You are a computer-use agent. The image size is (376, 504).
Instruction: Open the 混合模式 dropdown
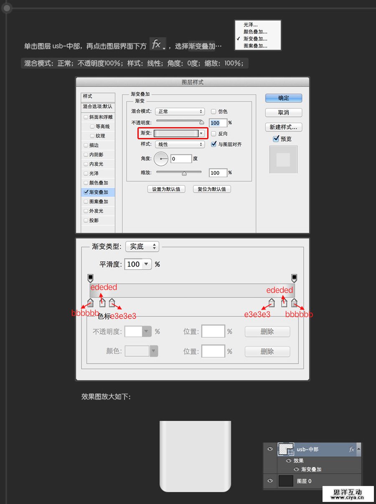(180, 112)
